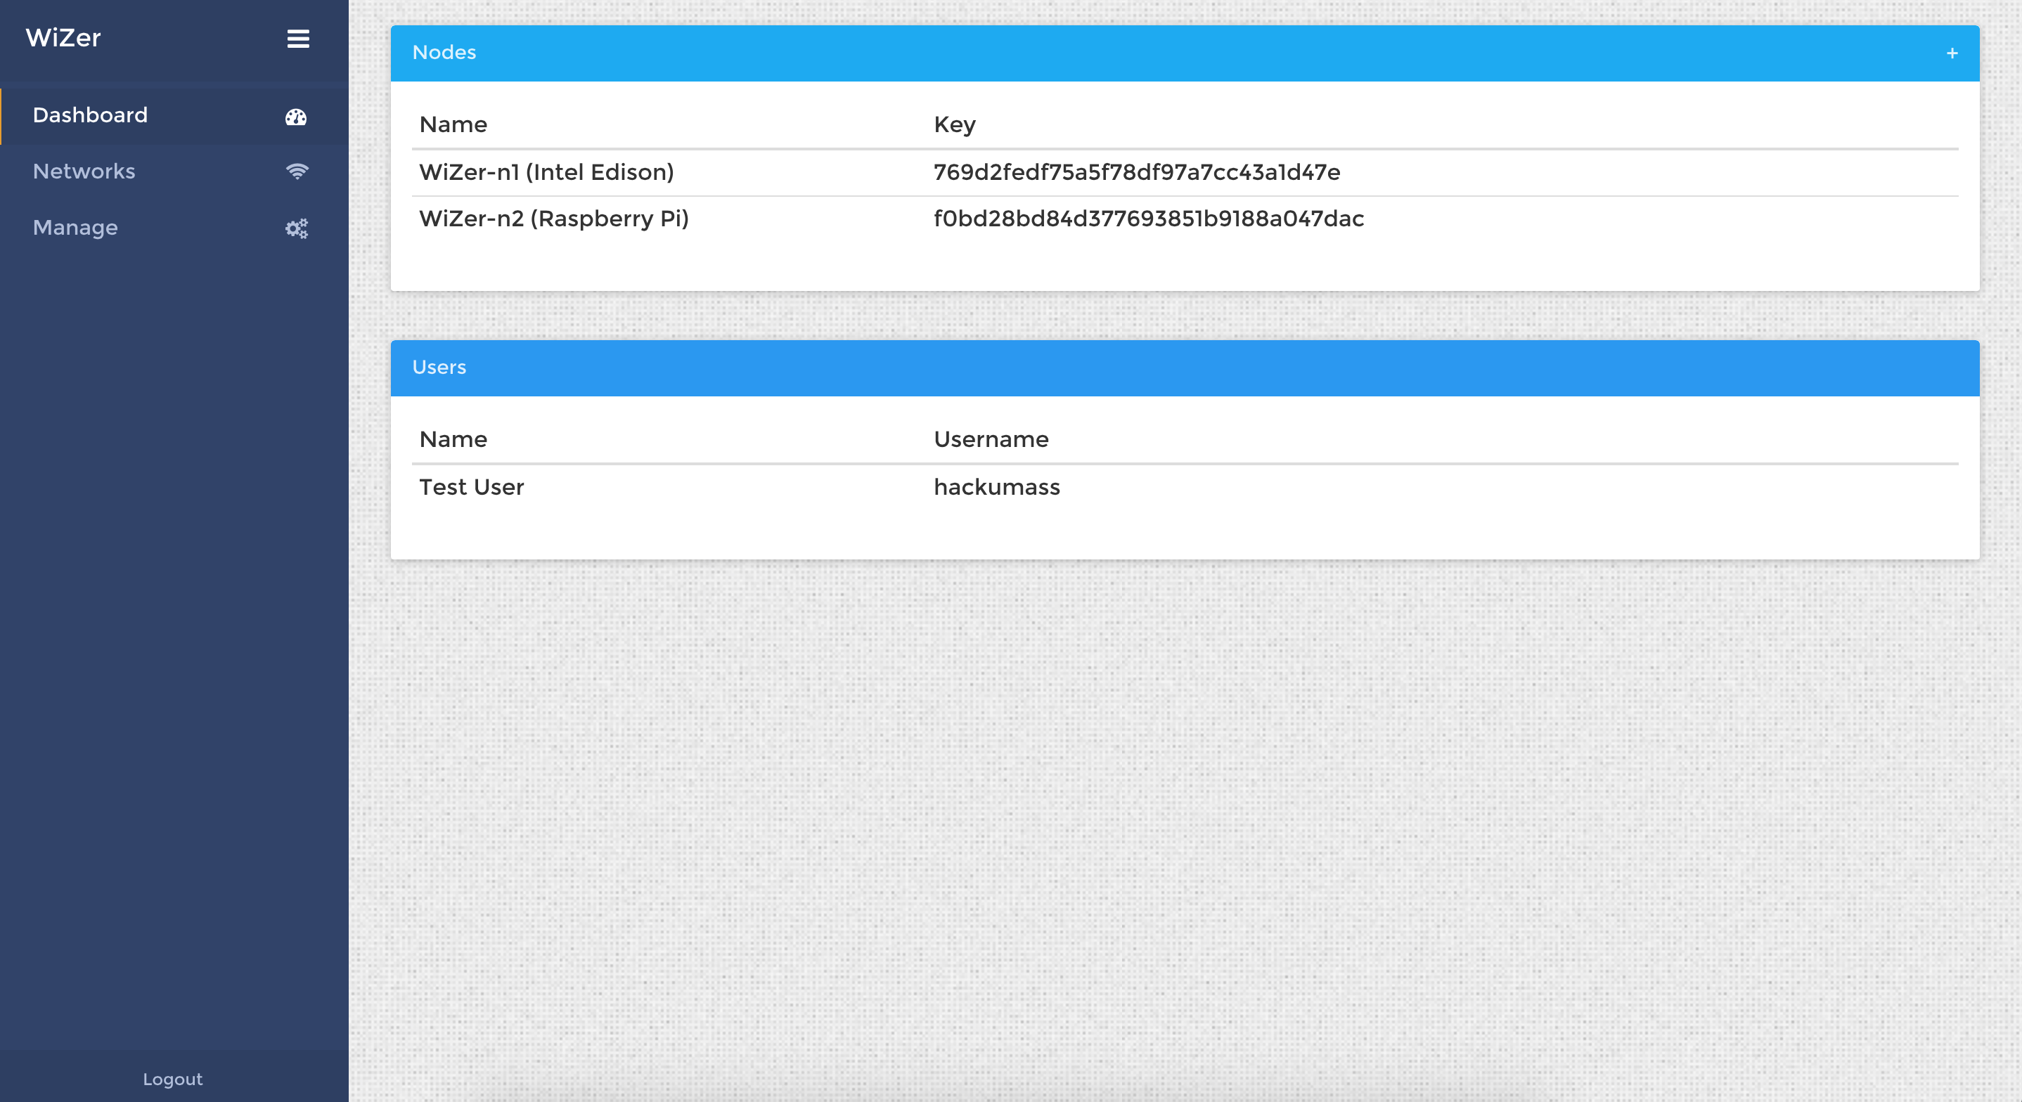
Task: Click the Networks wifi icon
Action: pyautogui.click(x=297, y=171)
